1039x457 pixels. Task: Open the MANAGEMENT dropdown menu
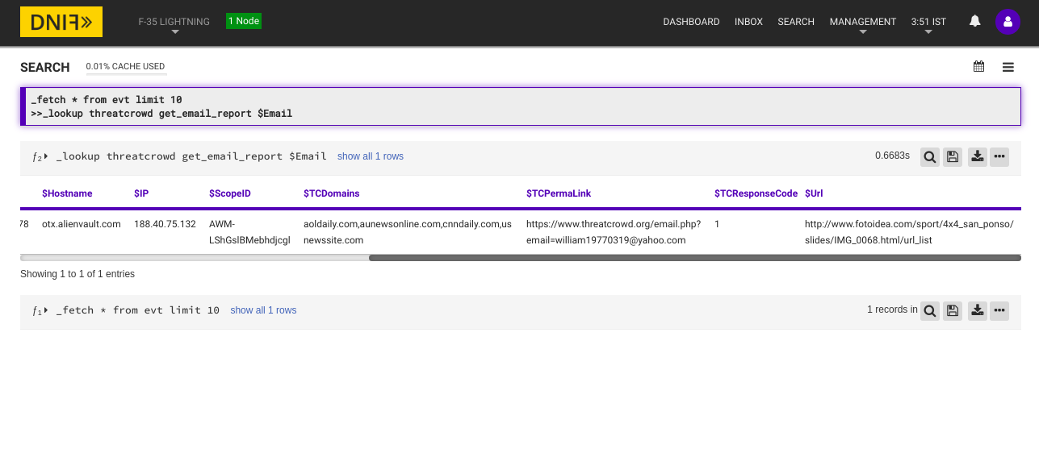863,24
